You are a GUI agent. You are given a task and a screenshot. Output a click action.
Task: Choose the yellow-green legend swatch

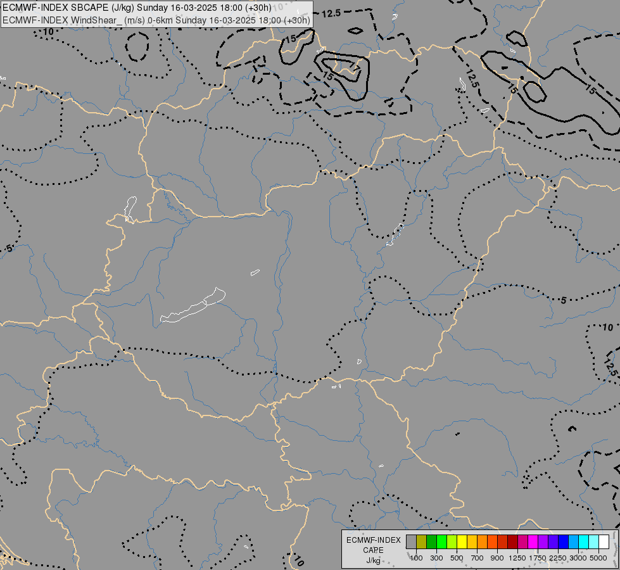coord(452,541)
